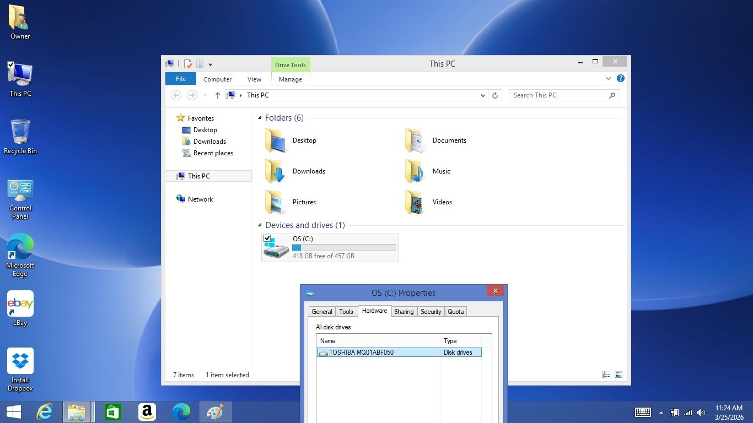Select Desktop under Favorites
Viewport: 753px width, 423px height.
(x=205, y=130)
